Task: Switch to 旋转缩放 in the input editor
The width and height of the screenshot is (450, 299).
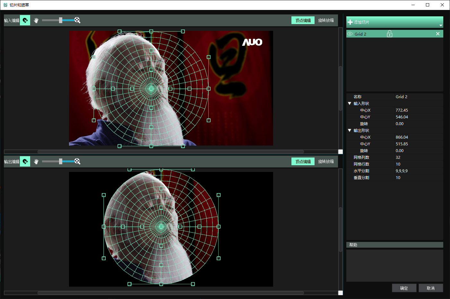Action: point(326,20)
